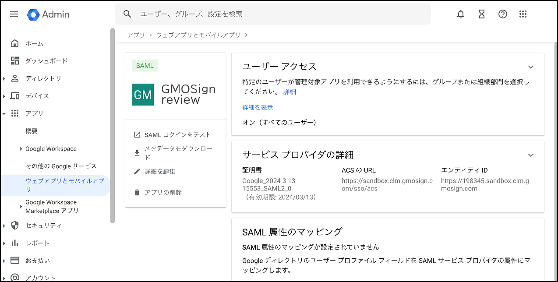The image size is (558, 282).
Task: Open the hamburger main menu
Action: point(14,14)
